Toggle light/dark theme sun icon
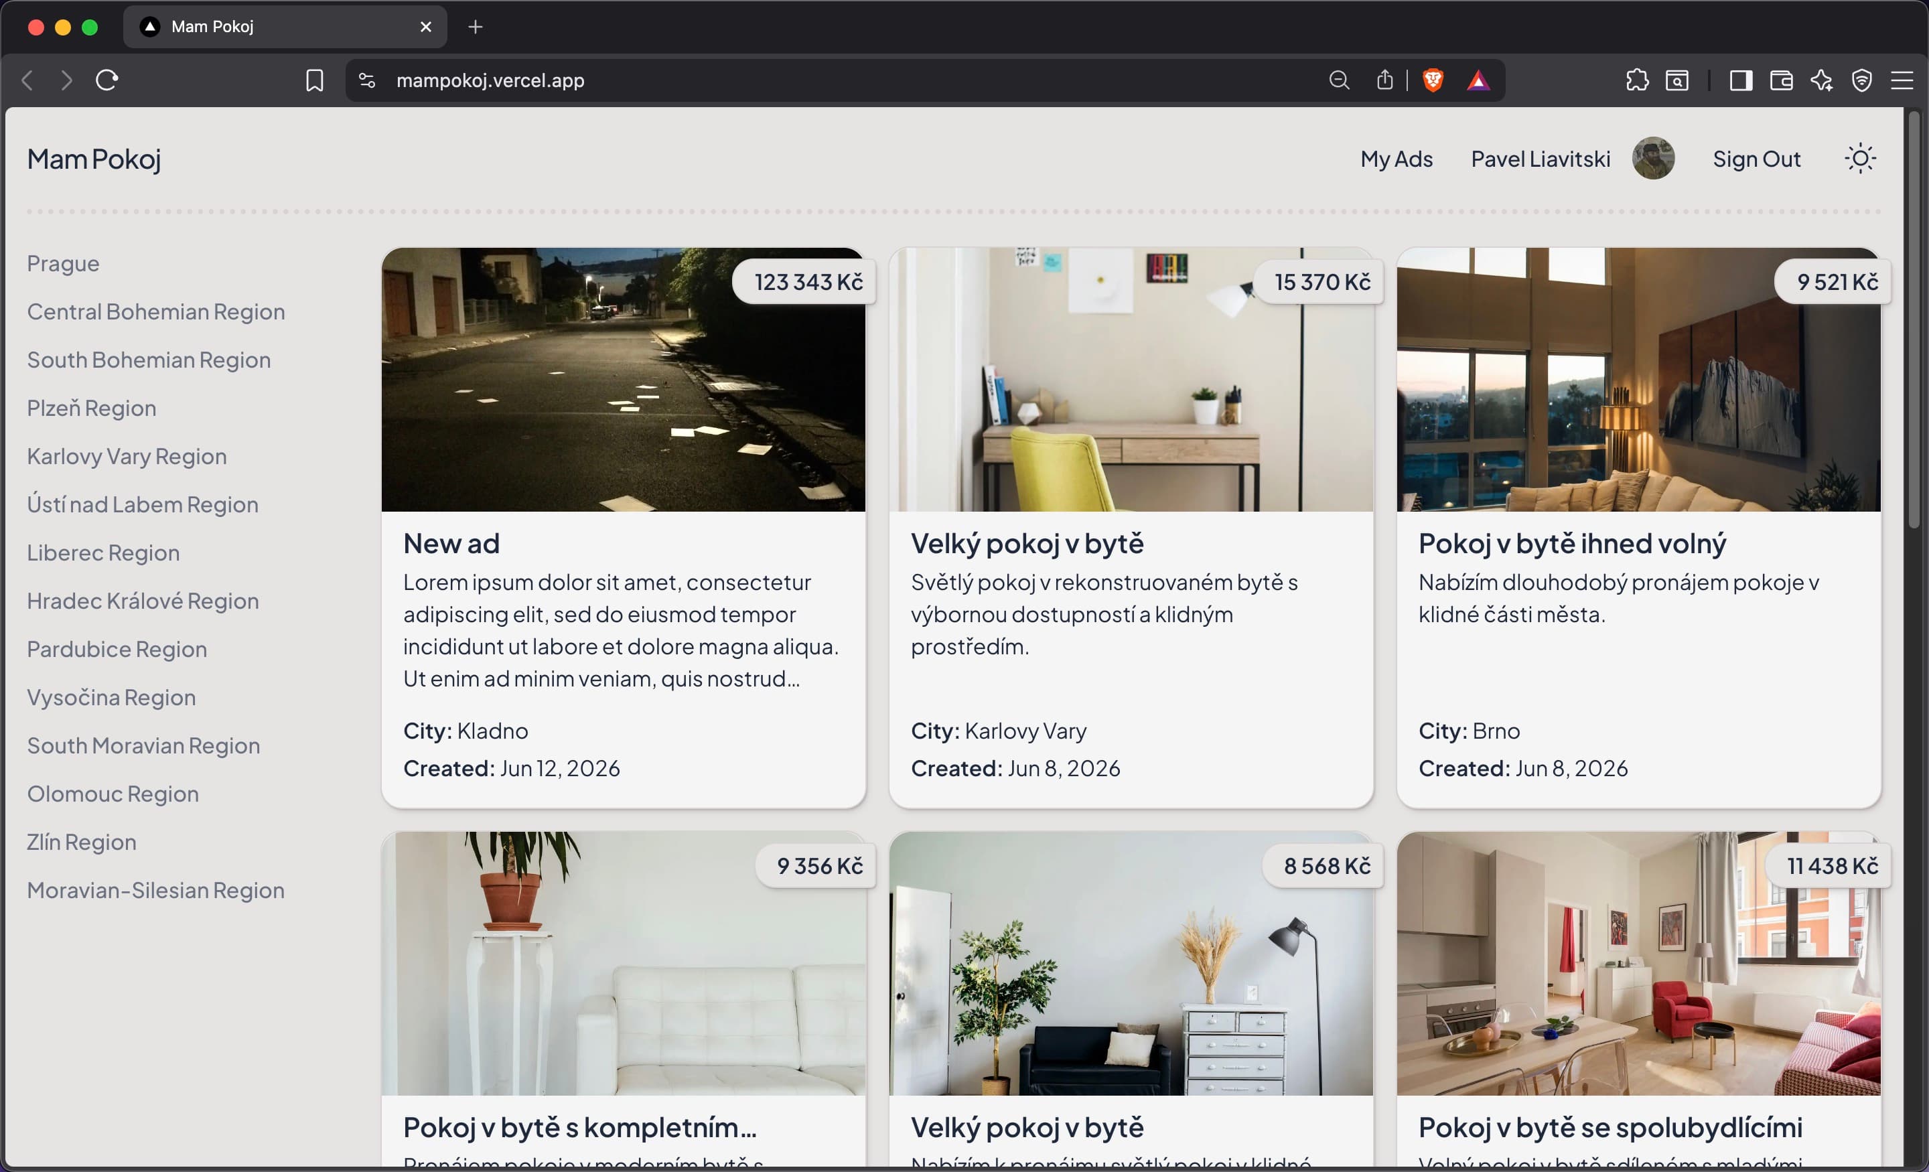The image size is (1929, 1172). coord(1860,158)
